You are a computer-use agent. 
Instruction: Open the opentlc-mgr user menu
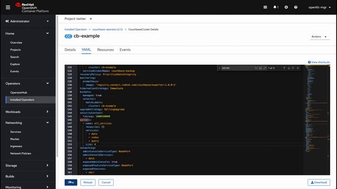(320, 7)
